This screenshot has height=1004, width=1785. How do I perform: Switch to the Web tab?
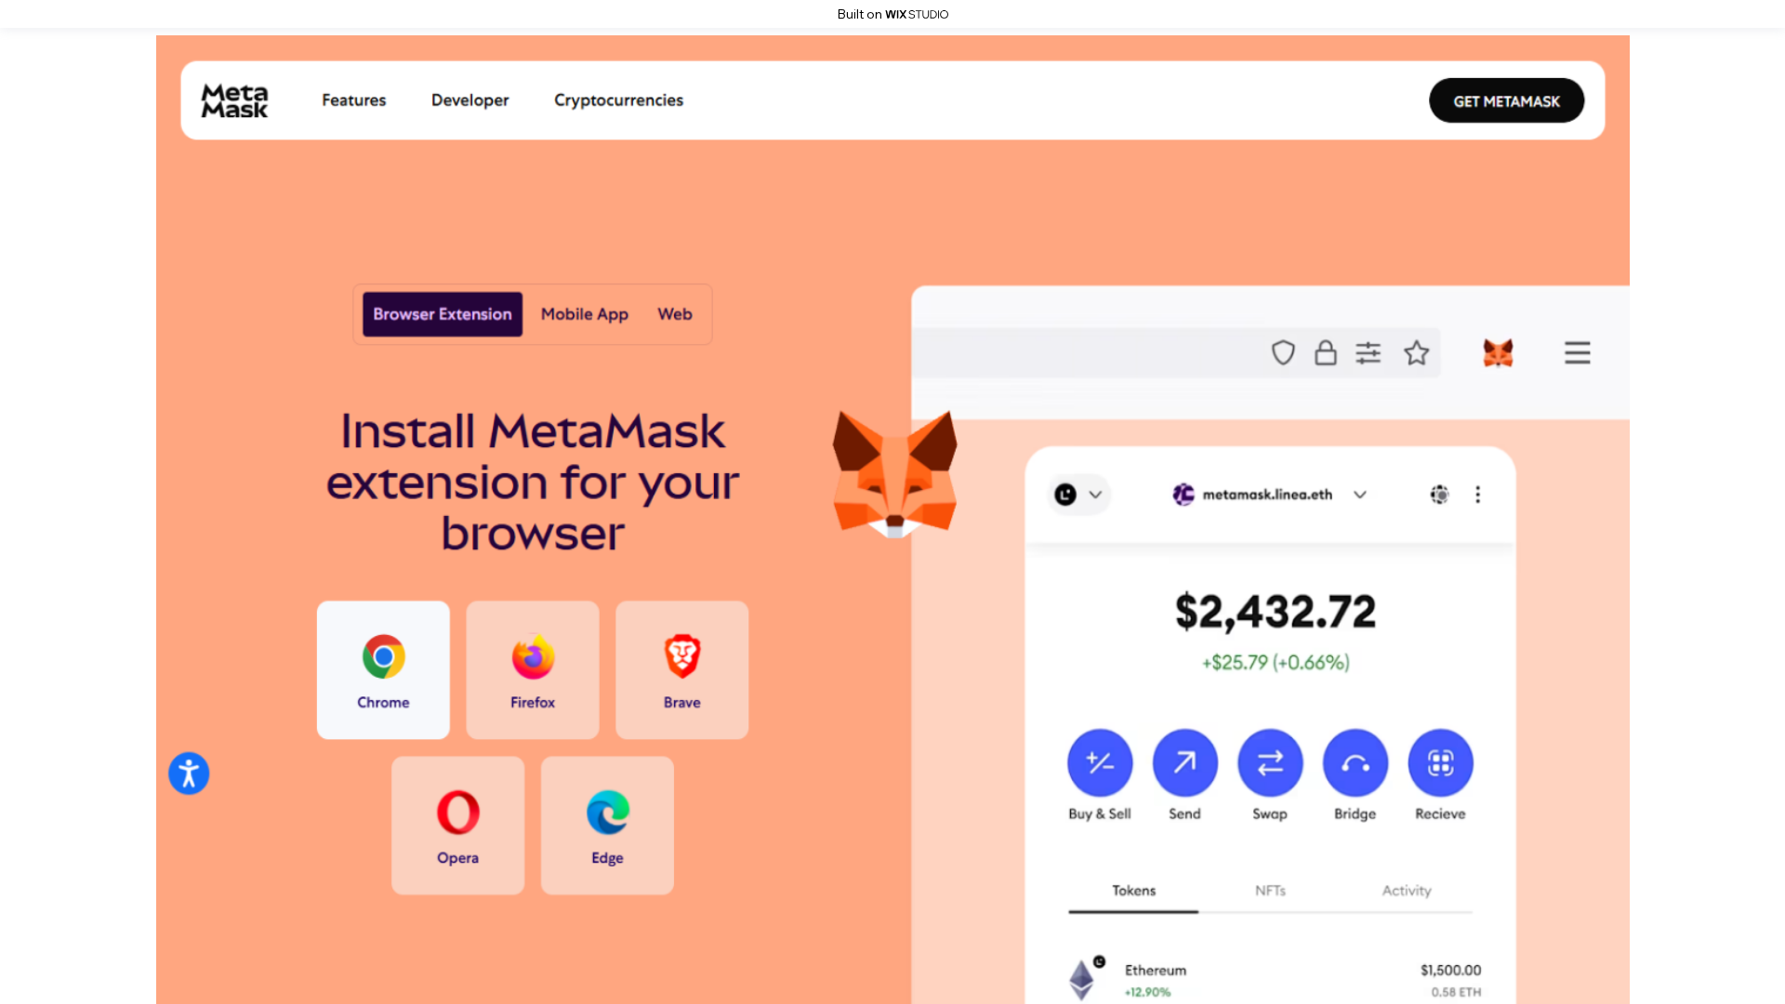pyautogui.click(x=675, y=314)
